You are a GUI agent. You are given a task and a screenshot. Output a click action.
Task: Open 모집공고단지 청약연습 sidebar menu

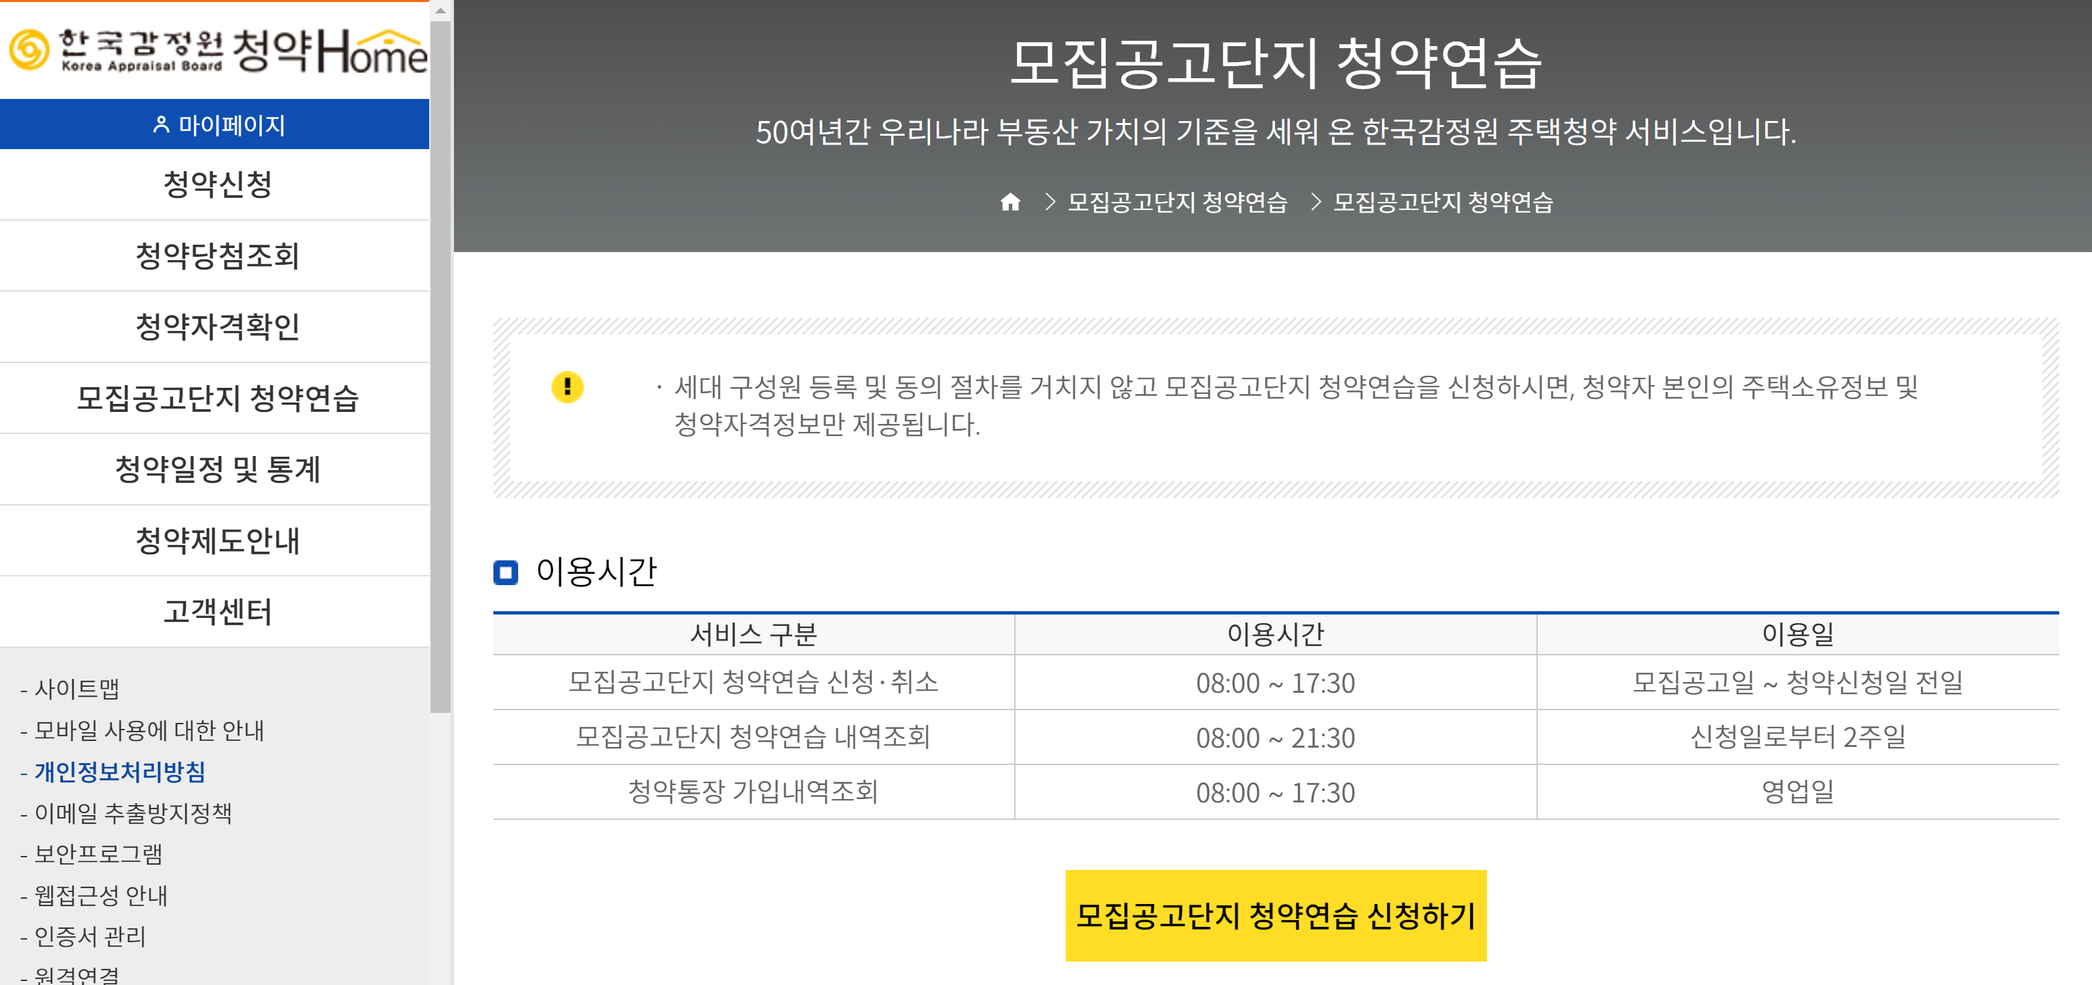pyautogui.click(x=217, y=398)
